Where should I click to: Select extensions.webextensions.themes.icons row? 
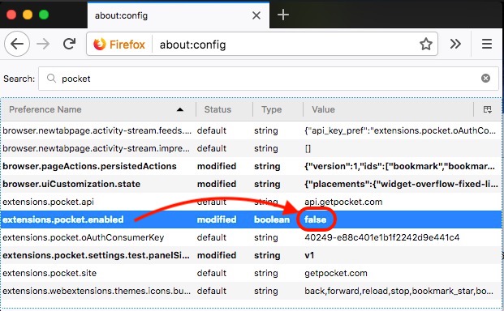251,291
